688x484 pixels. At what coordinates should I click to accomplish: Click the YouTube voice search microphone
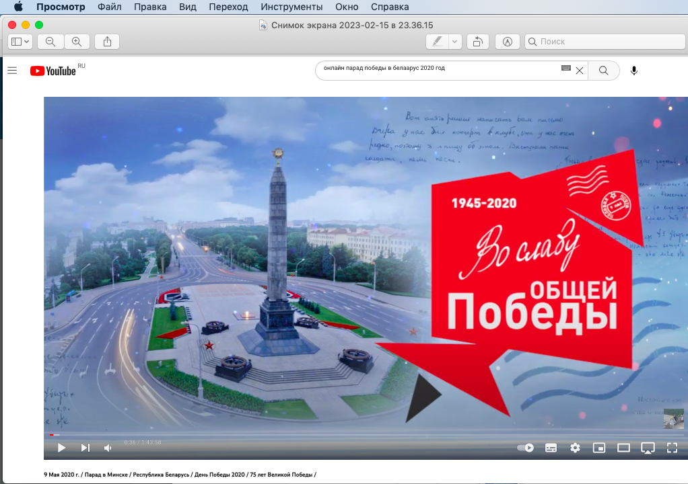pos(633,71)
